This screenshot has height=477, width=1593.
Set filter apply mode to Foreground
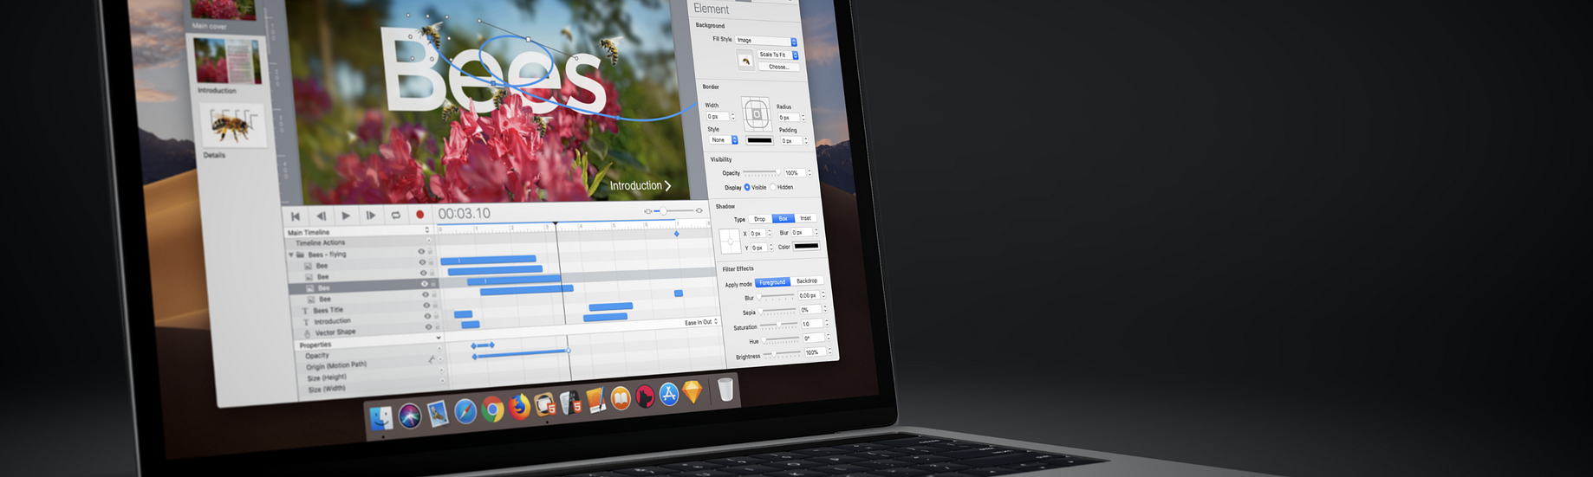[772, 282]
